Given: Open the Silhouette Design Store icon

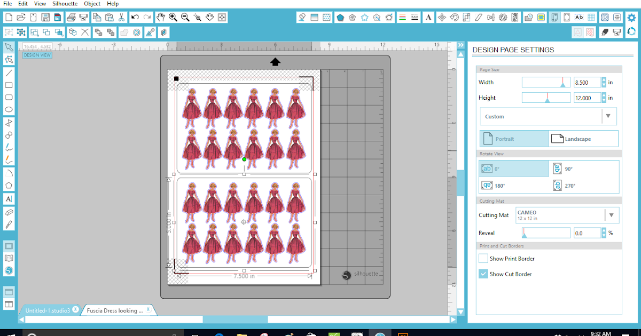Looking at the screenshot, I should (x=9, y=270).
